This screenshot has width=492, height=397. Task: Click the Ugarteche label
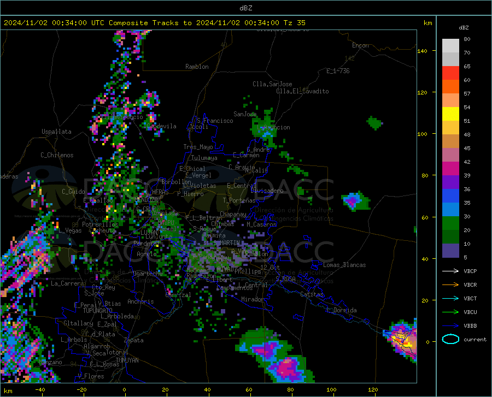(x=148, y=274)
